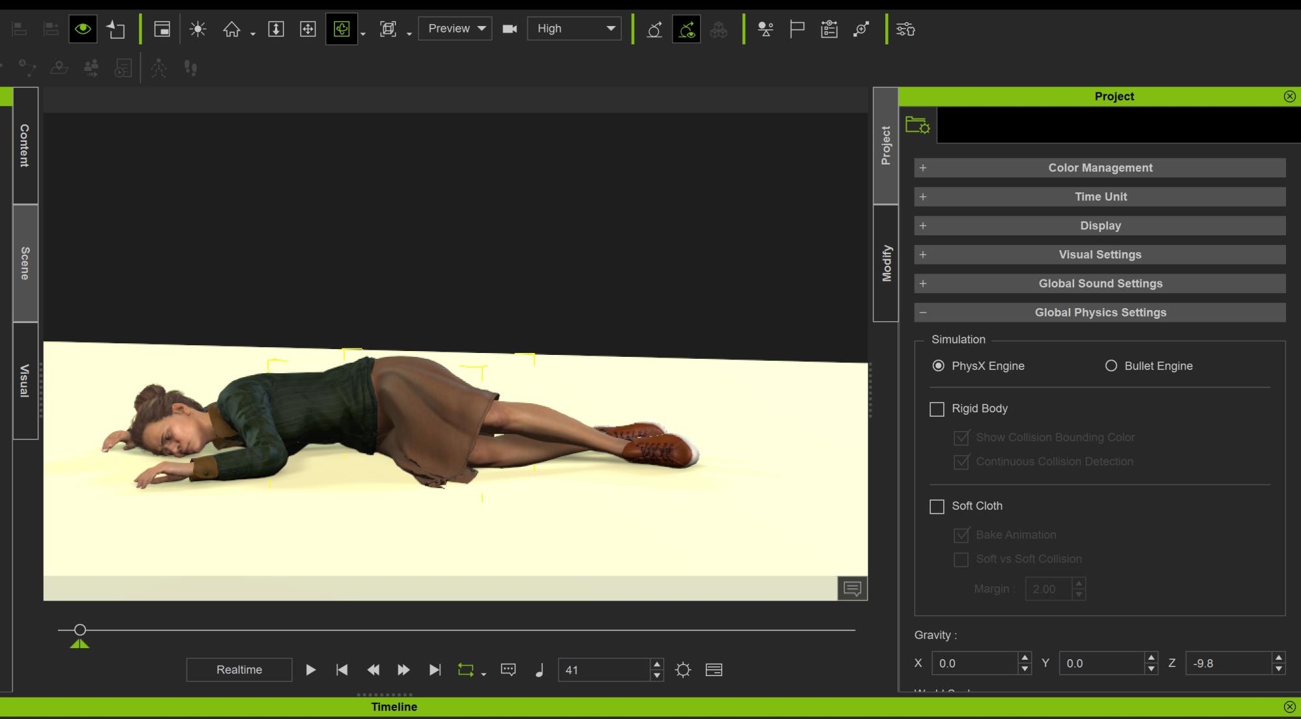Click the linked nodes constraint icon
The image size is (1301, 719).
pos(861,29)
